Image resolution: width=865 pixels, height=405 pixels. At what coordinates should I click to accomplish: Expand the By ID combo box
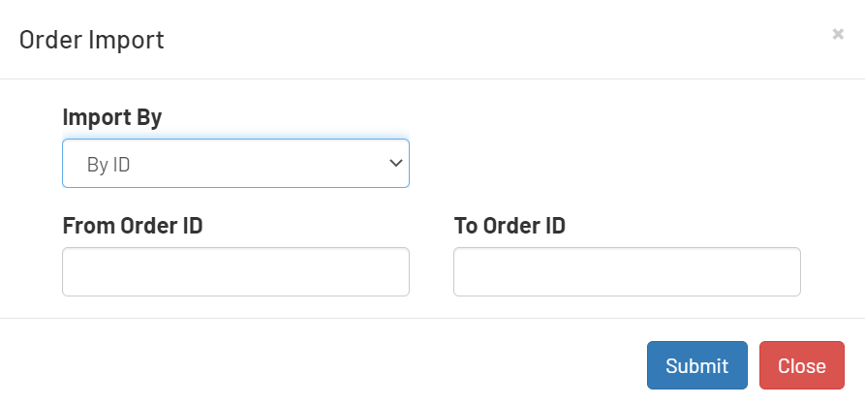click(235, 164)
